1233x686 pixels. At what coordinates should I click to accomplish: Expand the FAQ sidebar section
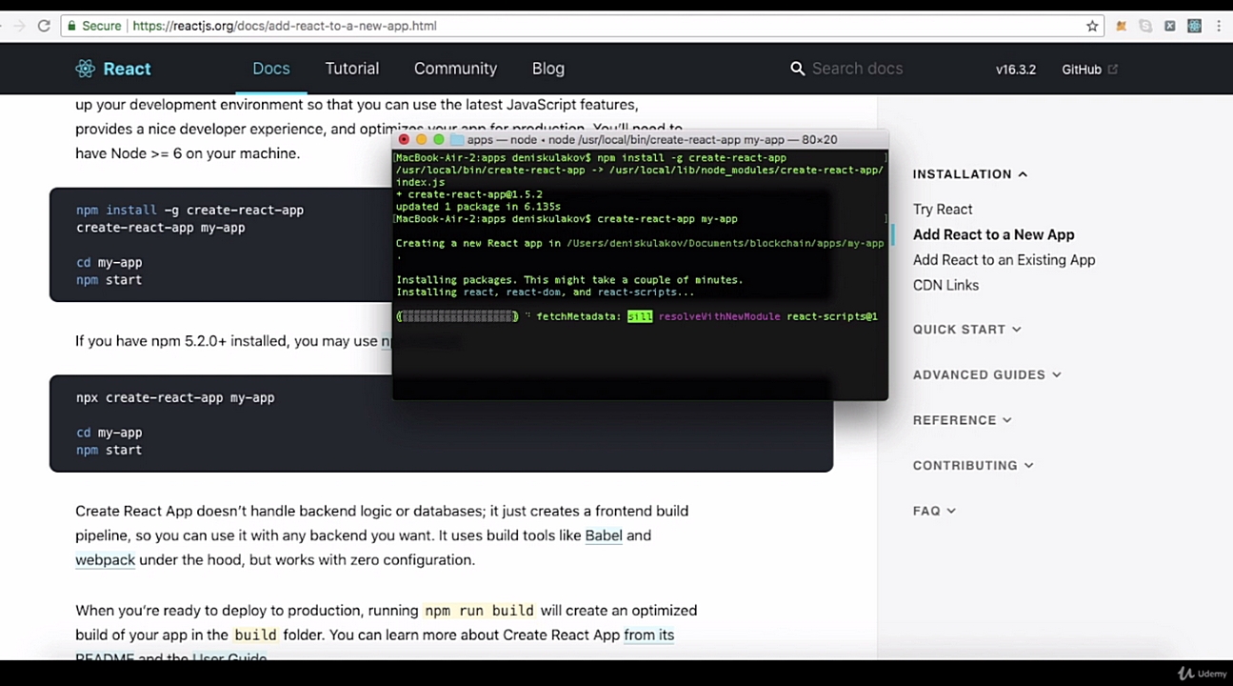(x=935, y=512)
